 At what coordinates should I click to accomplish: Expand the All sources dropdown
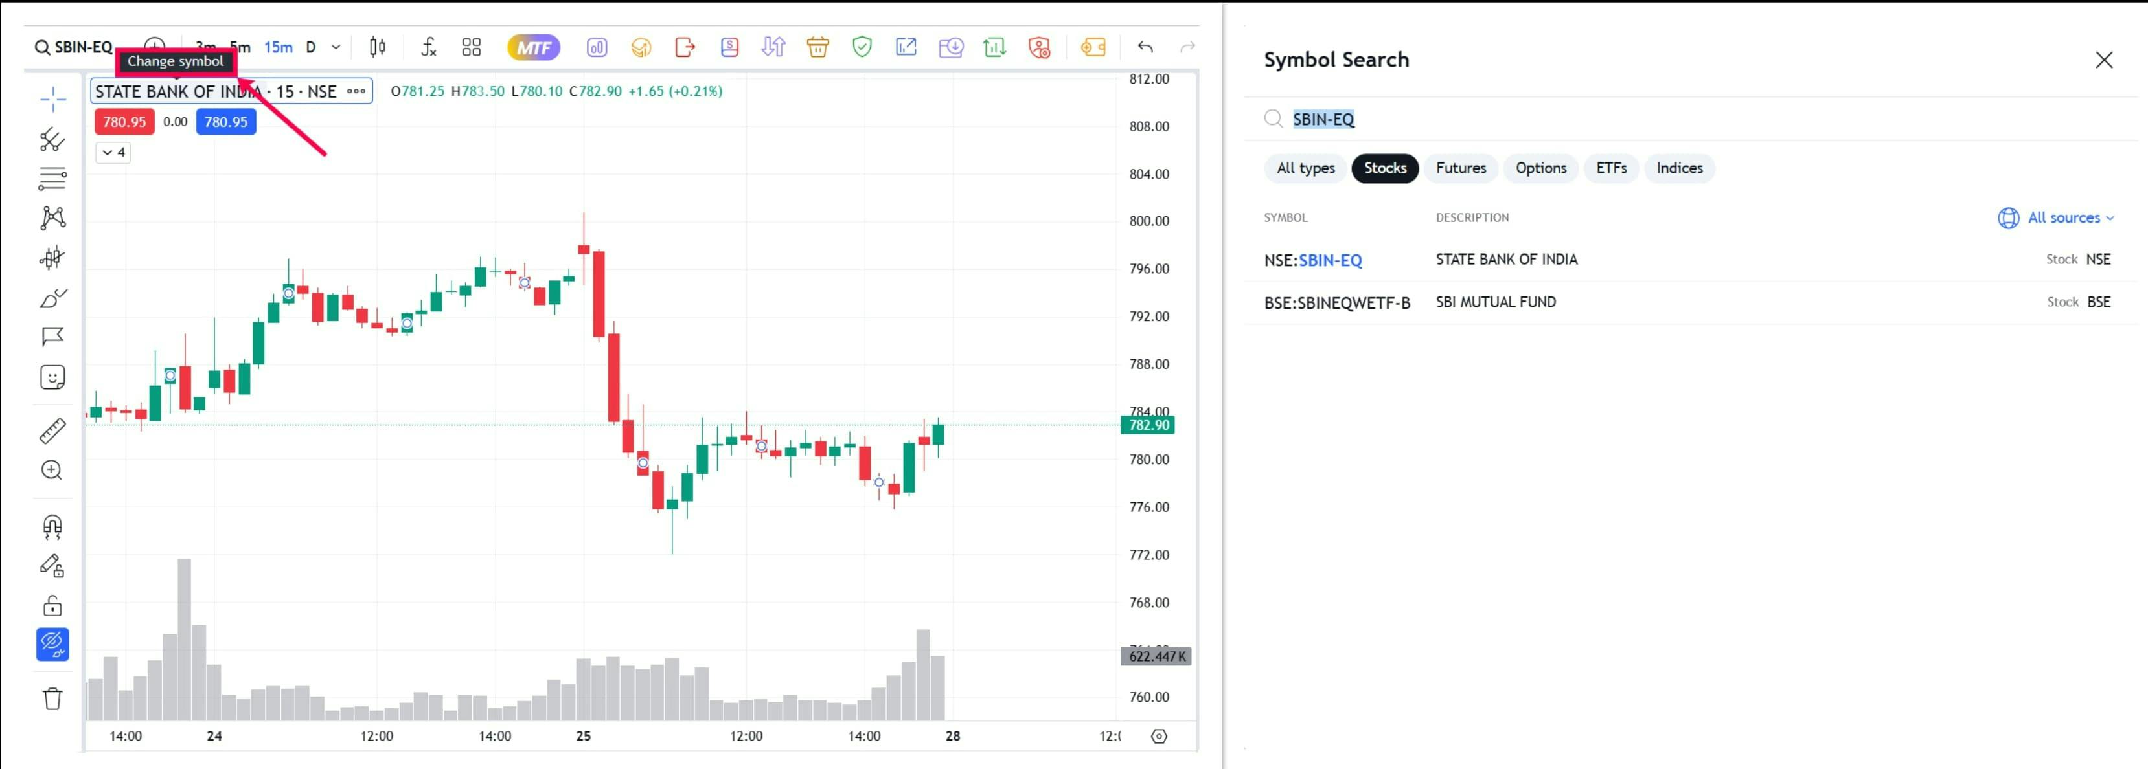pyautogui.click(x=2056, y=218)
